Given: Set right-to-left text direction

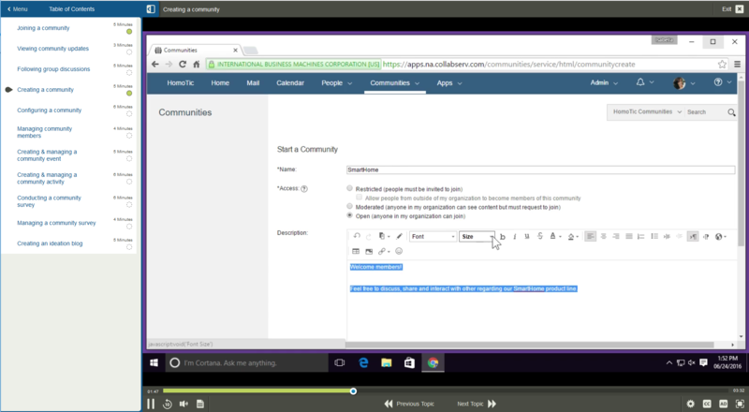Looking at the screenshot, I should click(x=706, y=237).
